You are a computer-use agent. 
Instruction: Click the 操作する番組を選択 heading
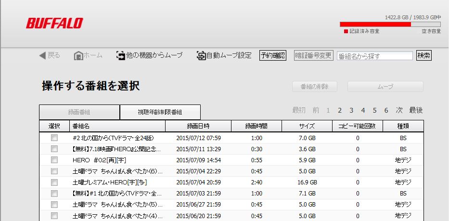(x=91, y=86)
